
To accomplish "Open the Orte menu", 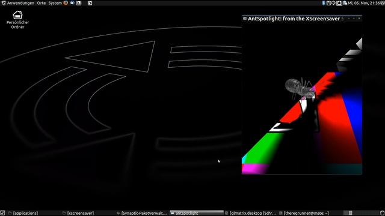I will (x=42, y=3).
